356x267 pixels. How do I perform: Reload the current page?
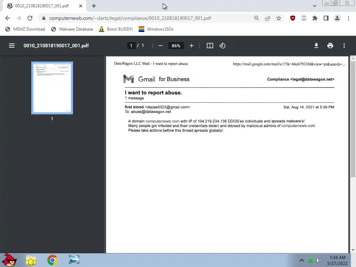30,18
